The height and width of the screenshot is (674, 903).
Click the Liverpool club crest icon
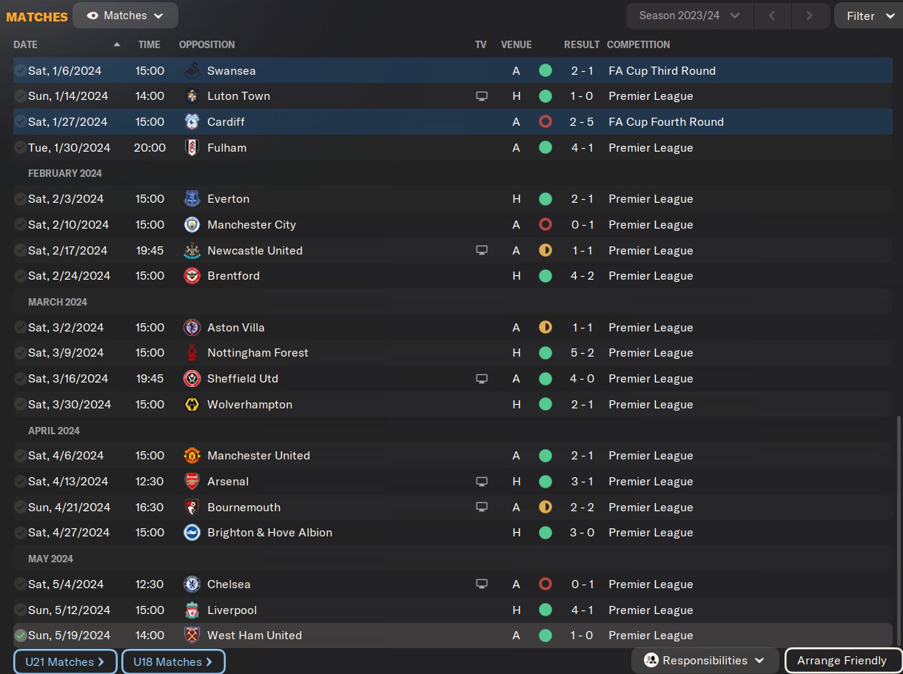click(x=192, y=610)
